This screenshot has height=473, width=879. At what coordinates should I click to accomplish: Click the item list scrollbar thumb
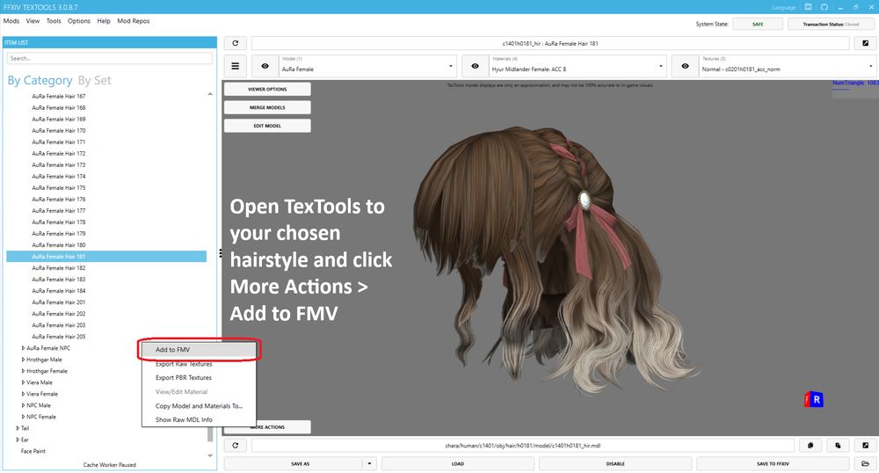pos(210,433)
